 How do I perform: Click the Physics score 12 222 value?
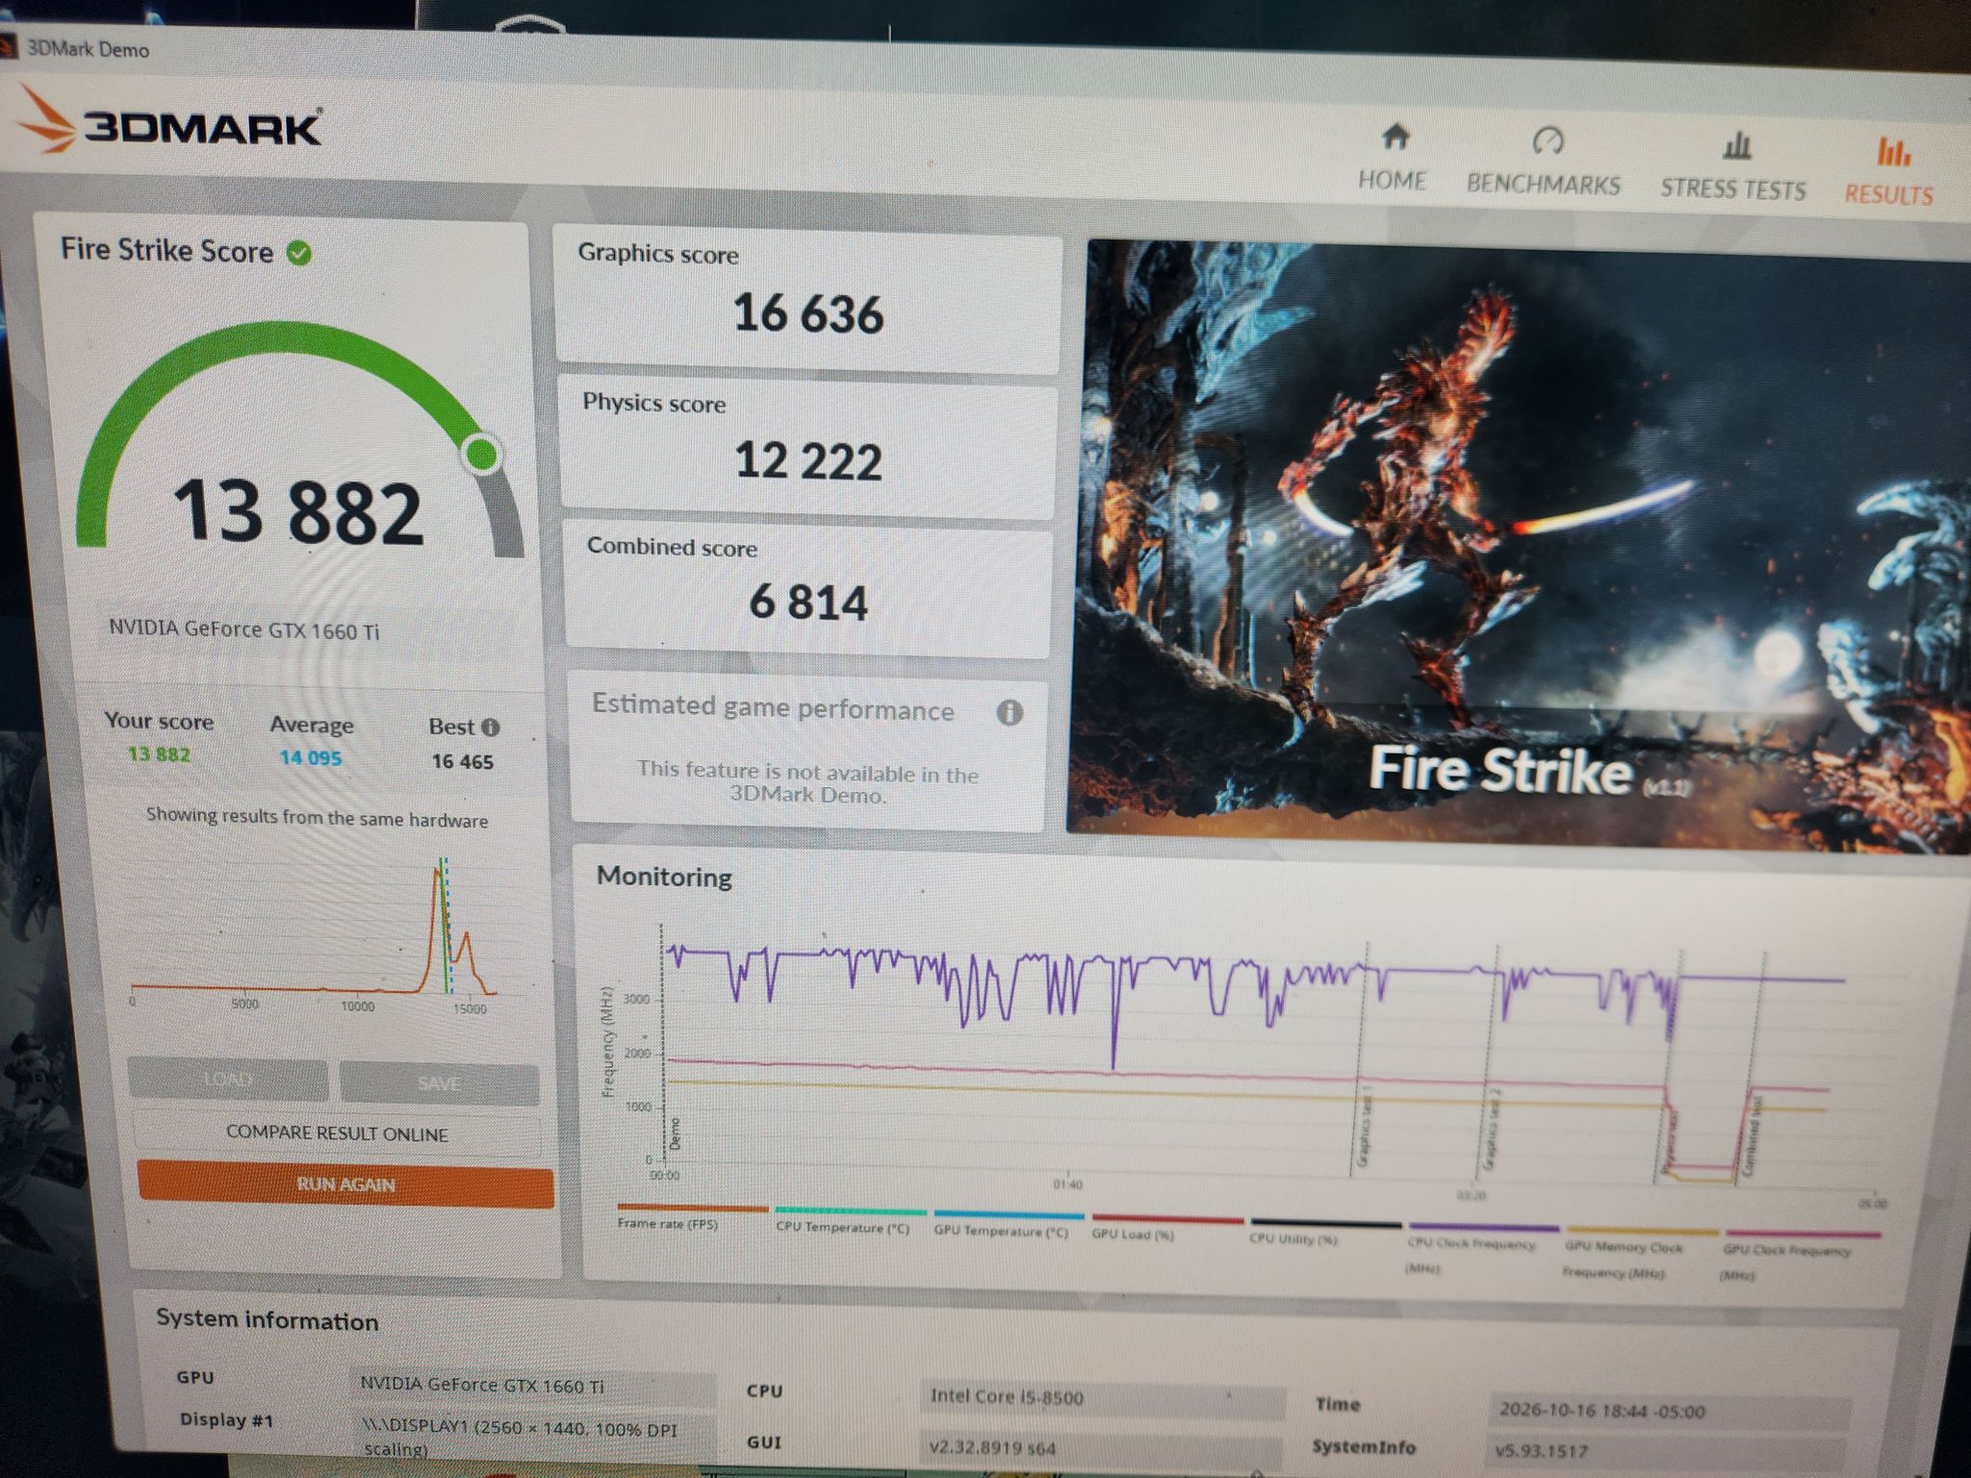coord(808,461)
